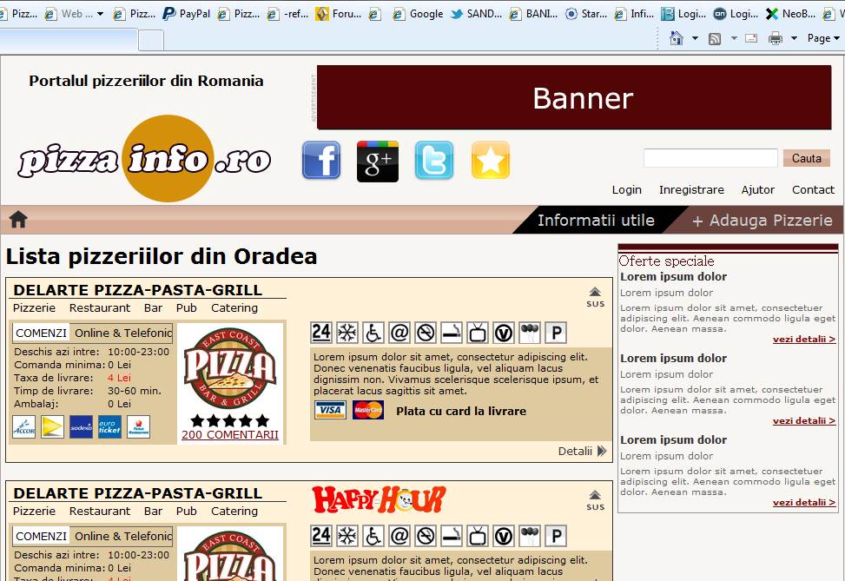The height and width of the screenshot is (581, 845).
Task: Click the dark red Banner advertisement
Action: pyautogui.click(x=574, y=97)
